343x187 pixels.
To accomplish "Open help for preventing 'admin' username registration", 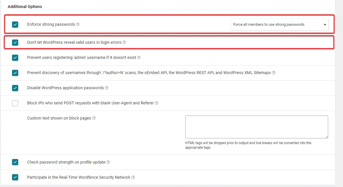I will point(139,57).
